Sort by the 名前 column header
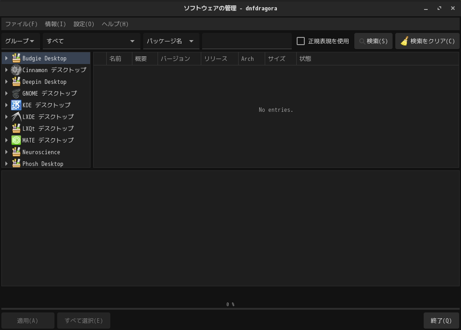 119,59
